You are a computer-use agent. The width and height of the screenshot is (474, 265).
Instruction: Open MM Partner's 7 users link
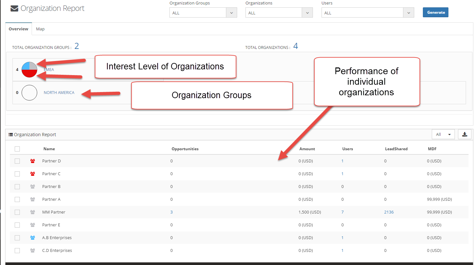(x=343, y=212)
